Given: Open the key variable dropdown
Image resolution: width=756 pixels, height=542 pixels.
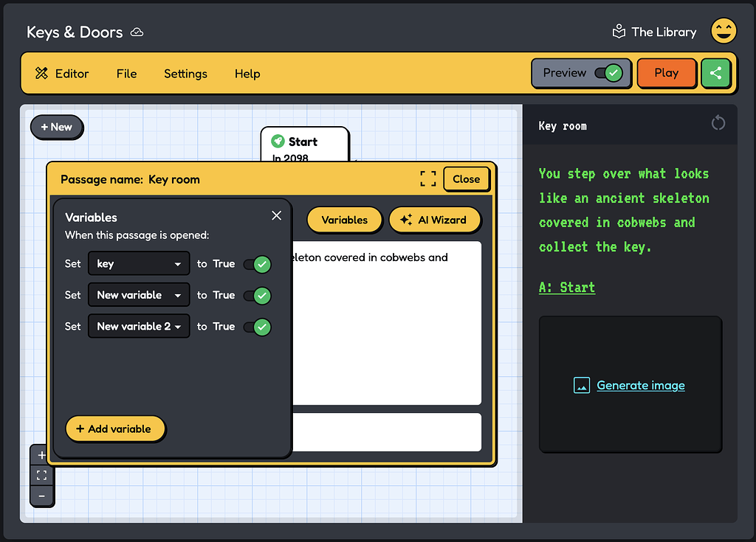Looking at the screenshot, I should click(138, 264).
